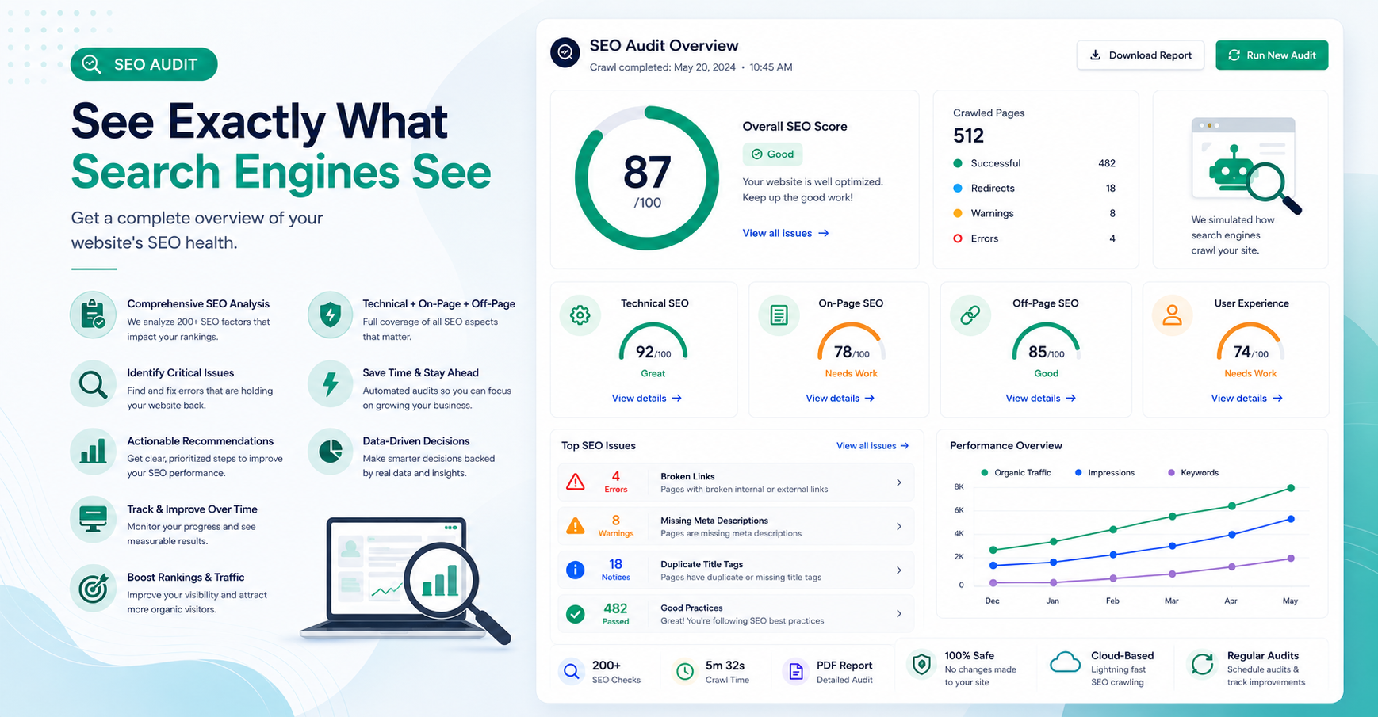Click the SEO Audit Overview logo icon
This screenshot has height=717, width=1378.
(565, 53)
